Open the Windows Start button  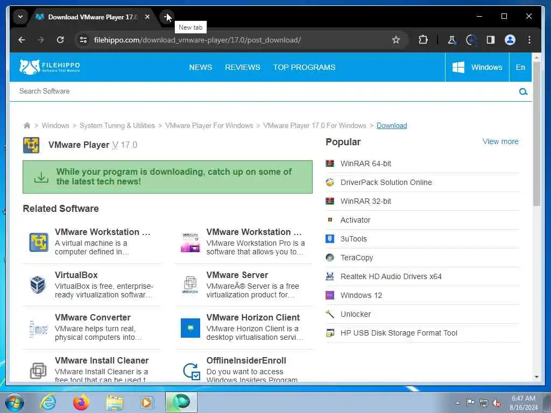coord(15,402)
